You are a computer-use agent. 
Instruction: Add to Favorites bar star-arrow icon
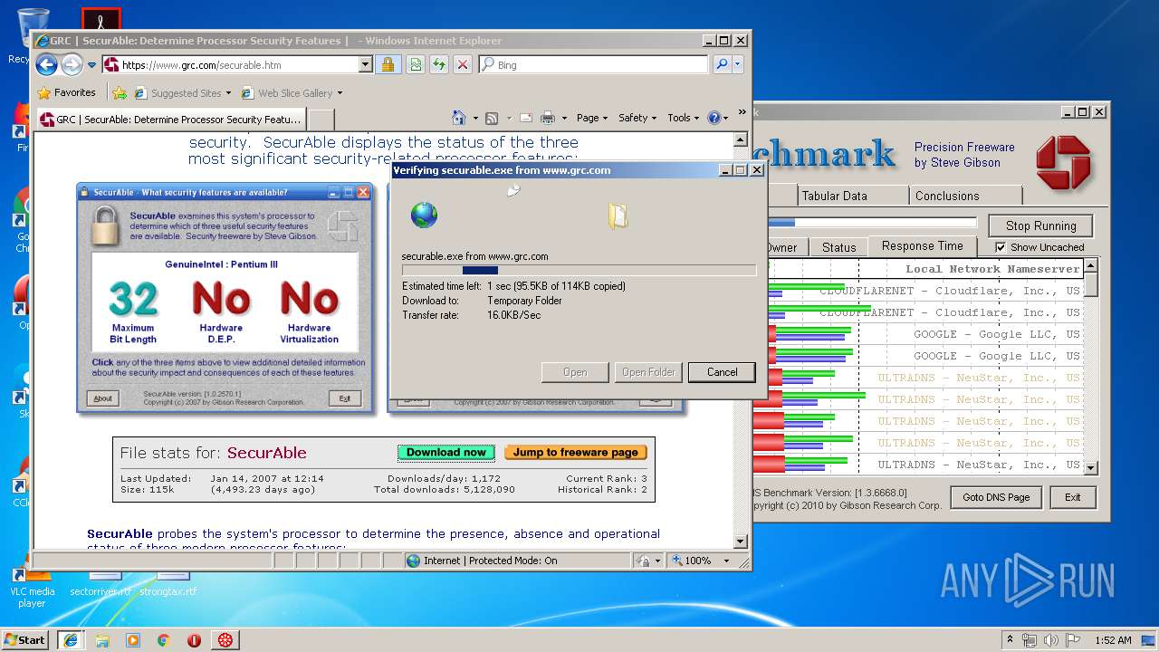[120, 92]
